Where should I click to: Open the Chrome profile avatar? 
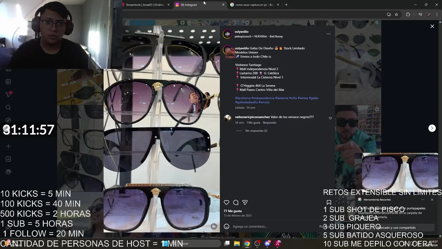point(429,15)
